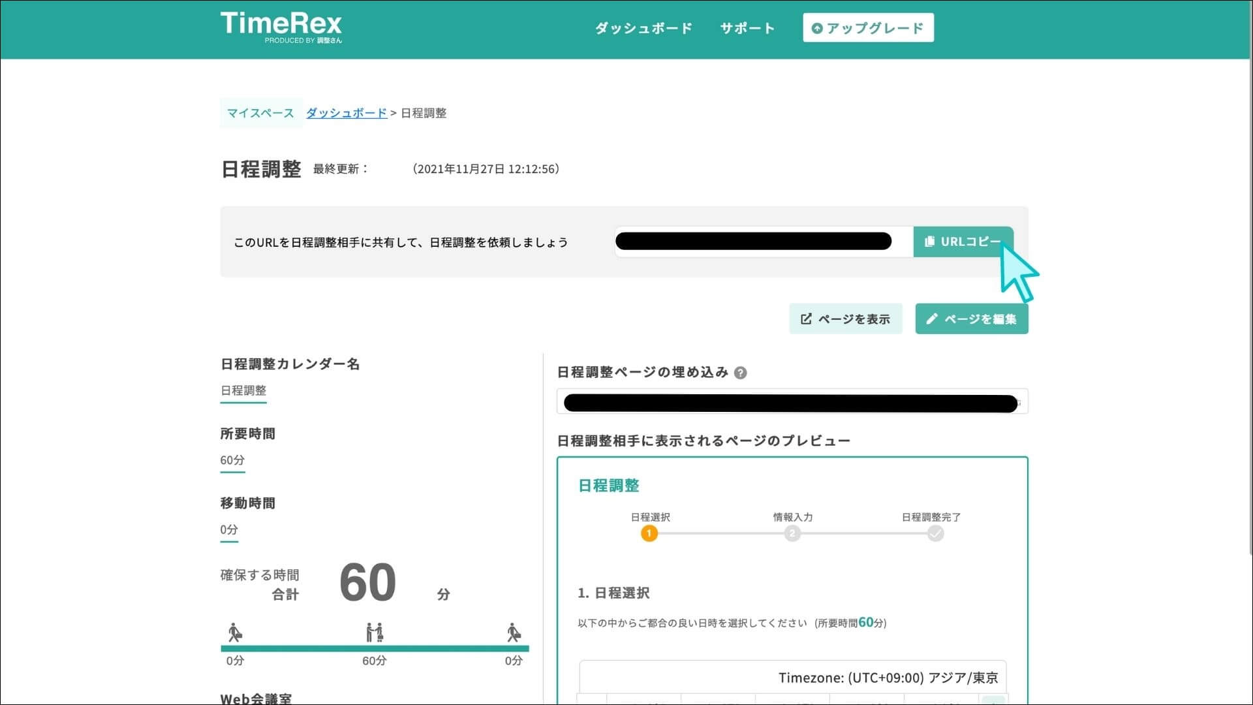Viewport: 1253px width, 705px height.
Task: Click the checkmark circle under 日程調整完了
Action: click(x=936, y=533)
